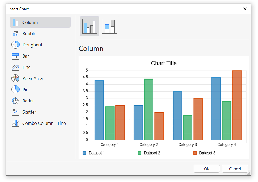Screen dimensions: 258x182
Task: Select the Bar chart icon
Action: (15, 56)
